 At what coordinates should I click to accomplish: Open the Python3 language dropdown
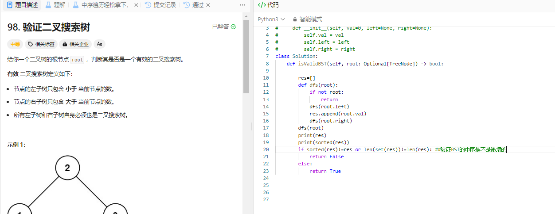pyautogui.click(x=271, y=19)
